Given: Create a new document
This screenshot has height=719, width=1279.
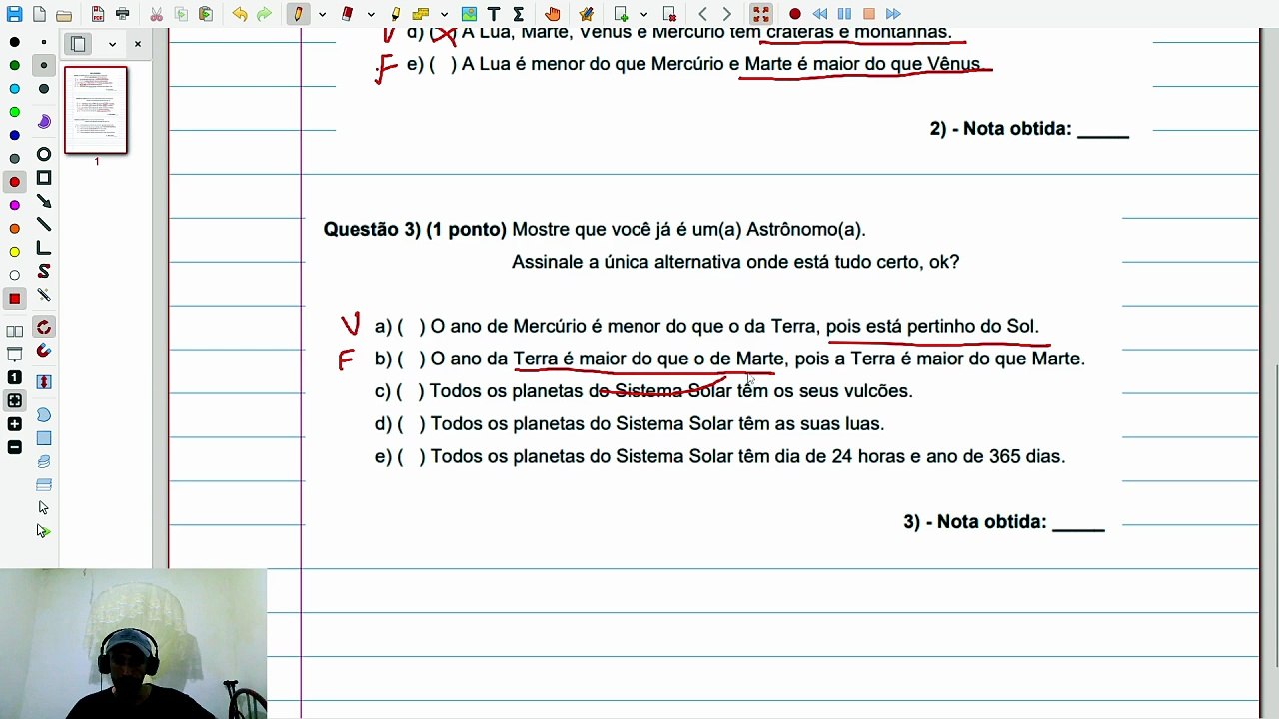Looking at the screenshot, I should [x=39, y=14].
